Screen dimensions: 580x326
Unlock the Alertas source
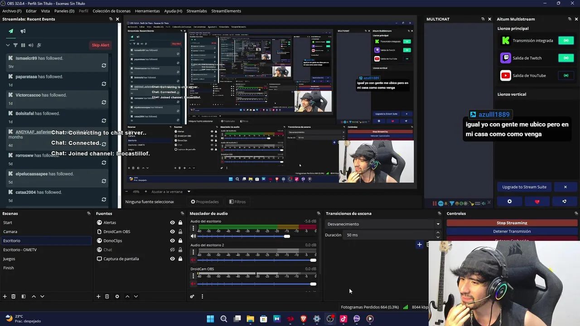(x=180, y=223)
